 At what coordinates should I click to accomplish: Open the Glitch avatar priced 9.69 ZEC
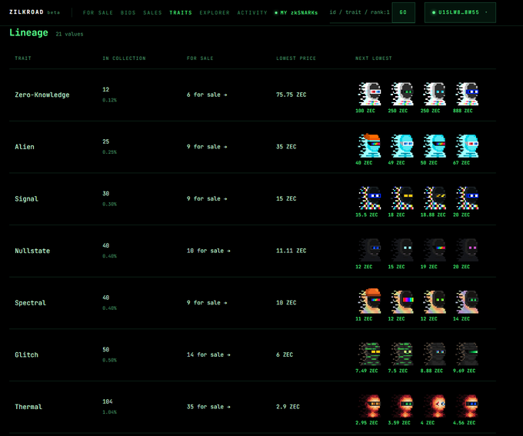pyautogui.click(x=467, y=354)
